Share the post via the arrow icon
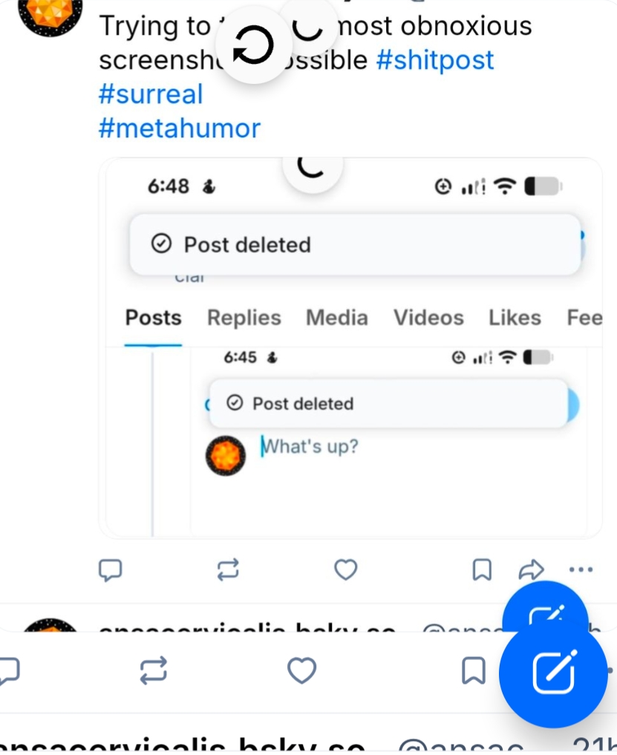Viewport: 617px width, 755px height. tap(531, 569)
